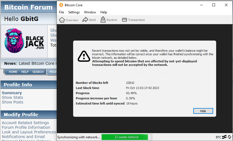This screenshot has height=141, width=233.
Task: Open the Send tab in Bitcoin Core
Action: pyautogui.click(x=89, y=20)
